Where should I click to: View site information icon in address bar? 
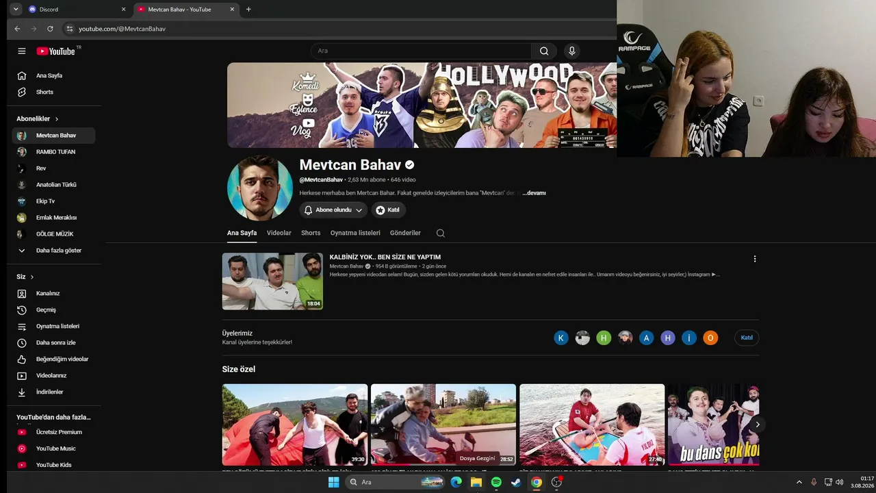point(69,29)
